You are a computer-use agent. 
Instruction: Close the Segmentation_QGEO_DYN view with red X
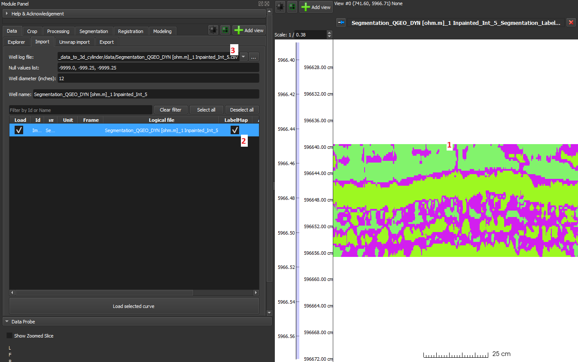572,22
